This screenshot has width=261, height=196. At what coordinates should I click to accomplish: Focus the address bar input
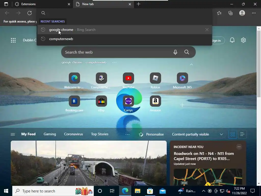pos(124,13)
